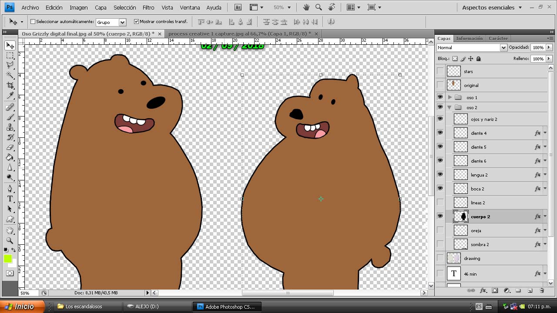Image resolution: width=557 pixels, height=313 pixels.
Task: Switch to process creative 1 capture tab
Action: pyautogui.click(x=239, y=33)
